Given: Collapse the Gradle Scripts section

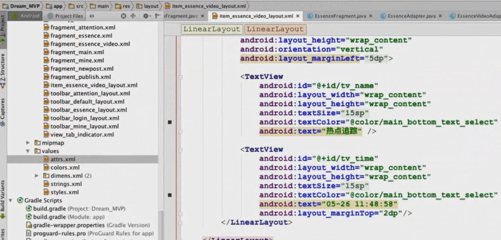Looking at the screenshot, I should point(11,201).
